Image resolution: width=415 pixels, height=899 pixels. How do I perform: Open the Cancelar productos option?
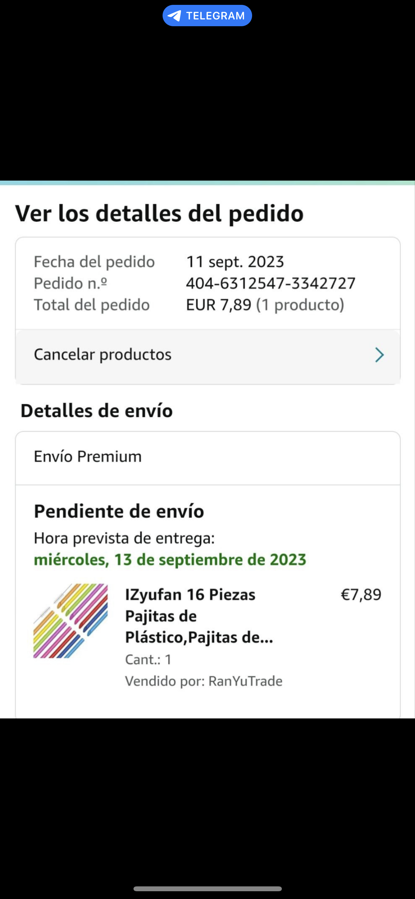tap(103, 355)
